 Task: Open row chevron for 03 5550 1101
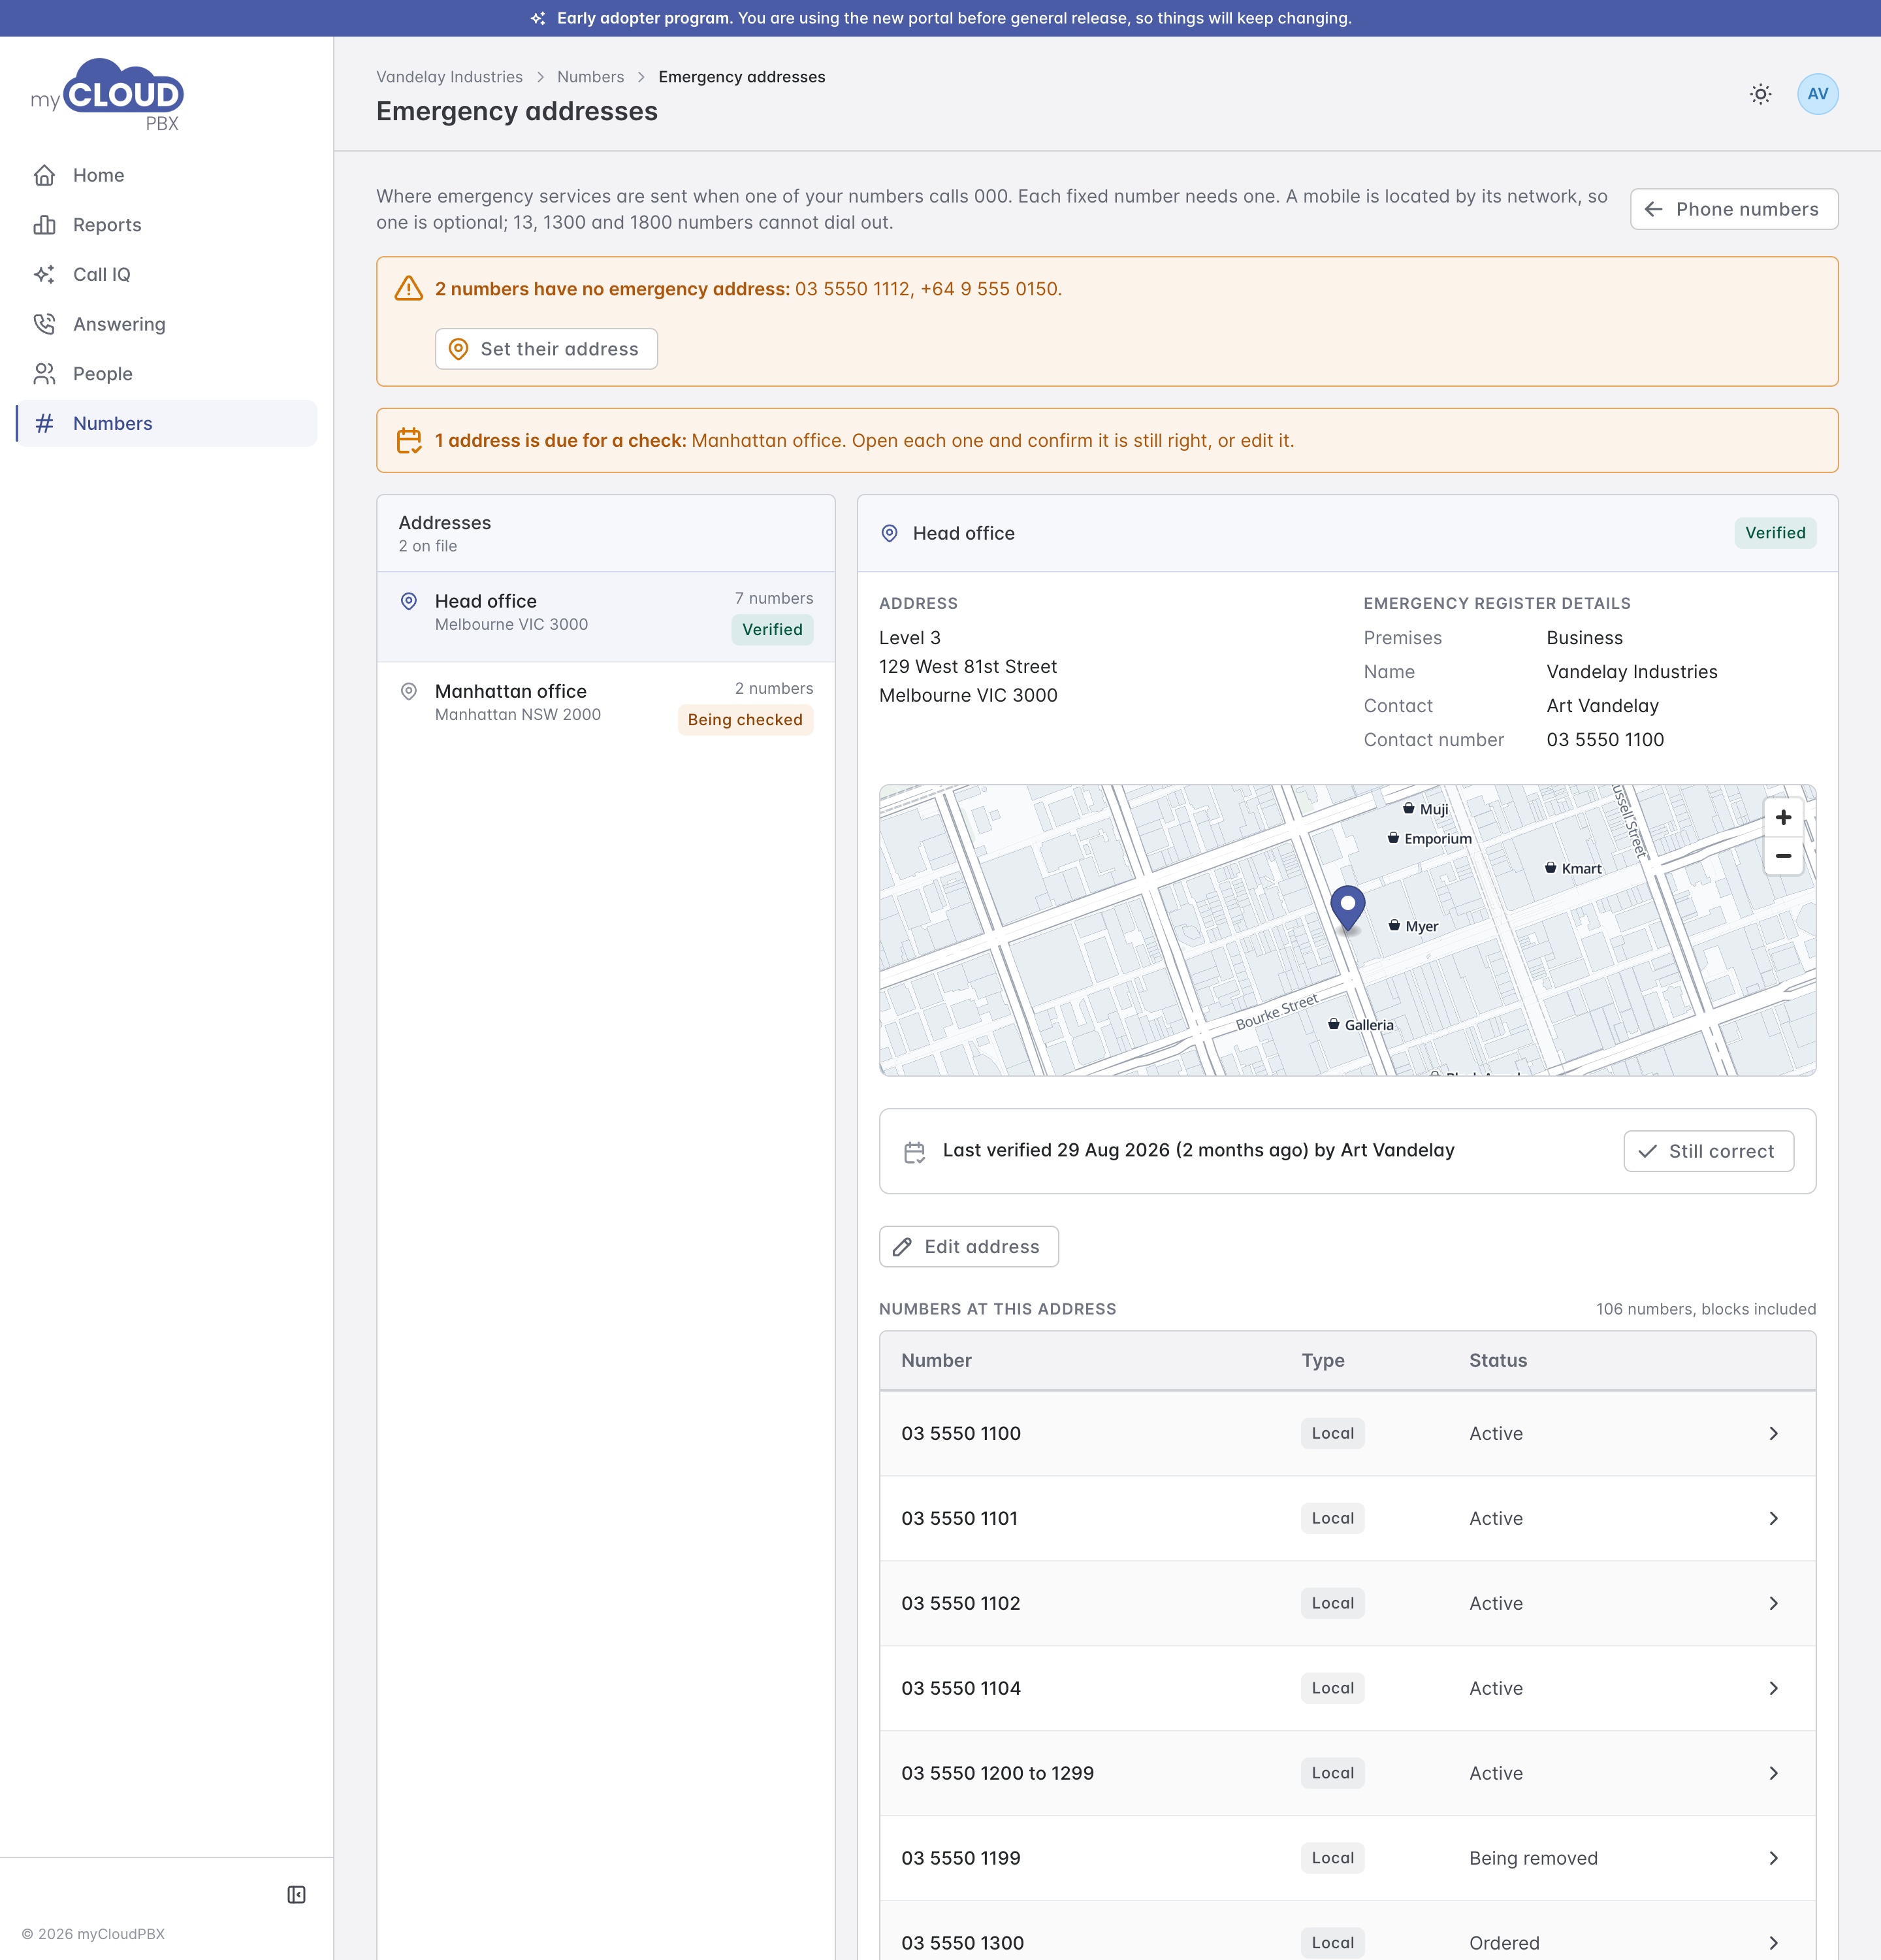pyautogui.click(x=1773, y=1518)
